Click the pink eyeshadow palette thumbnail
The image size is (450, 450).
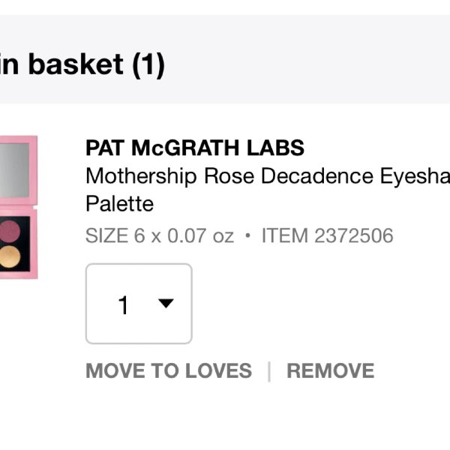pos(19,207)
